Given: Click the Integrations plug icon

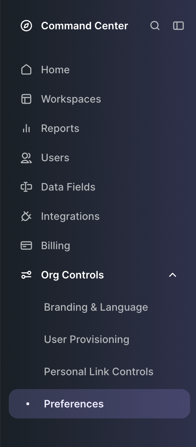Looking at the screenshot, I should tap(26, 216).
